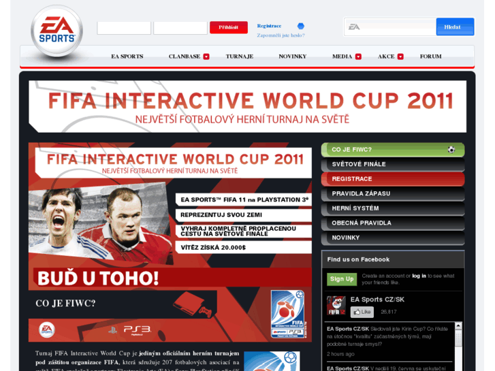Click the first EA Sports CZ/SK feed post author
Viewport: 495px width, 371px height.
click(x=348, y=329)
